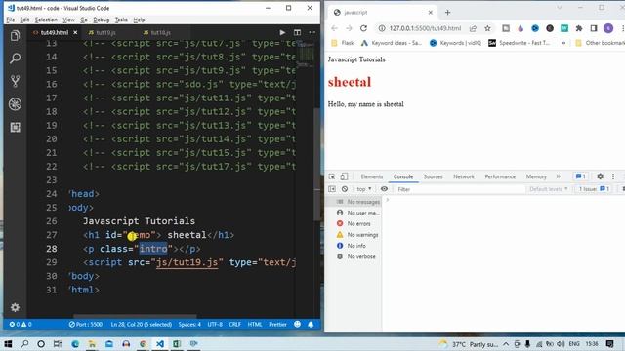Select the DevTools Console tab

403,176
